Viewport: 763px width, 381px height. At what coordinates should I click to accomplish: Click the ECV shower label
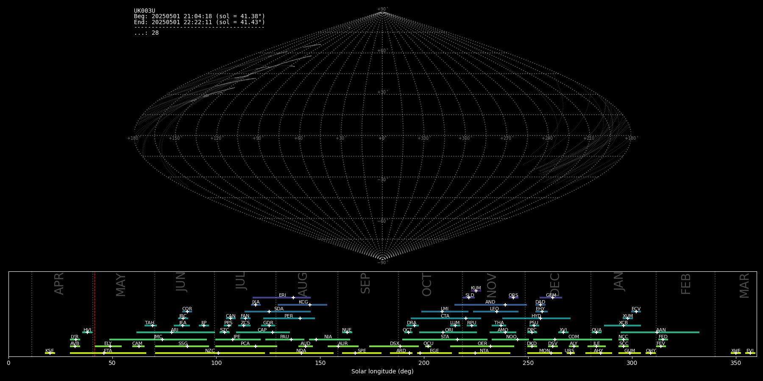pyautogui.click(x=636, y=309)
